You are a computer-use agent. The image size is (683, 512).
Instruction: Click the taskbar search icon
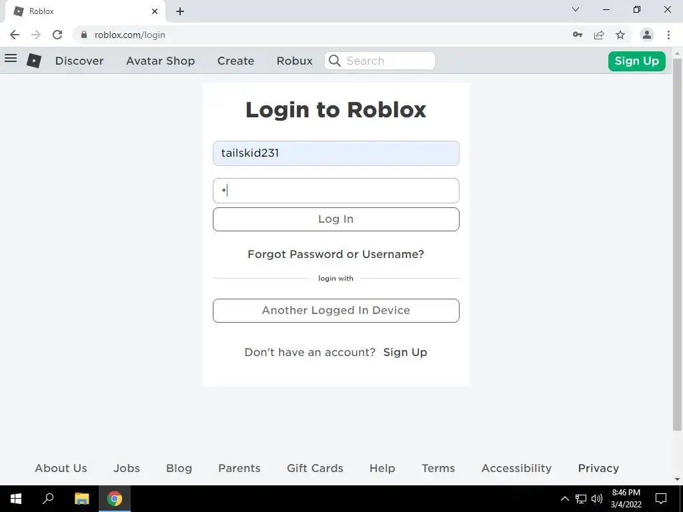click(x=48, y=499)
